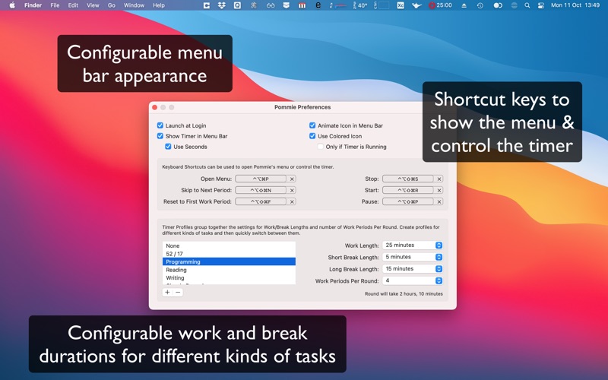Toggle Launch at Login checkbox

tap(160, 125)
